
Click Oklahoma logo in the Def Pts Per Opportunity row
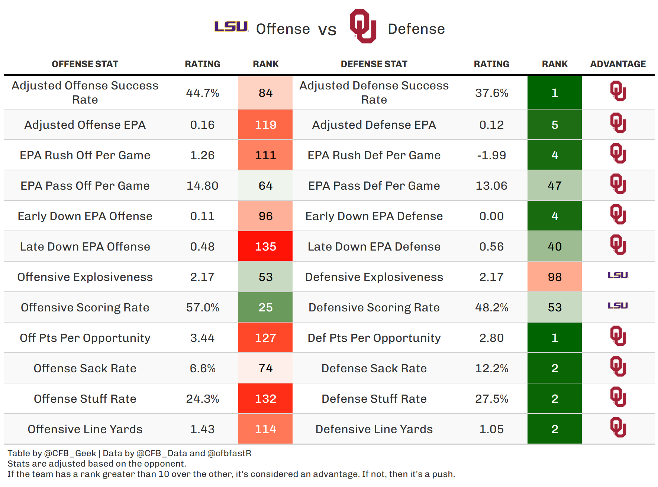point(618,336)
